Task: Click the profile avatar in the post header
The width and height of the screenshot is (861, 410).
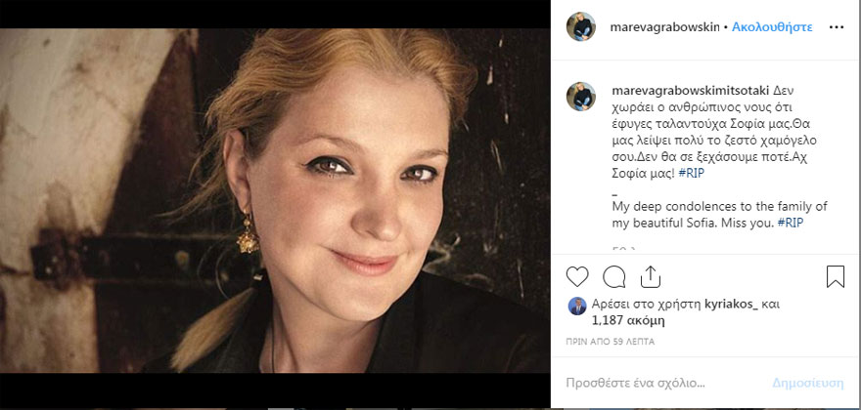Action: click(581, 27)
